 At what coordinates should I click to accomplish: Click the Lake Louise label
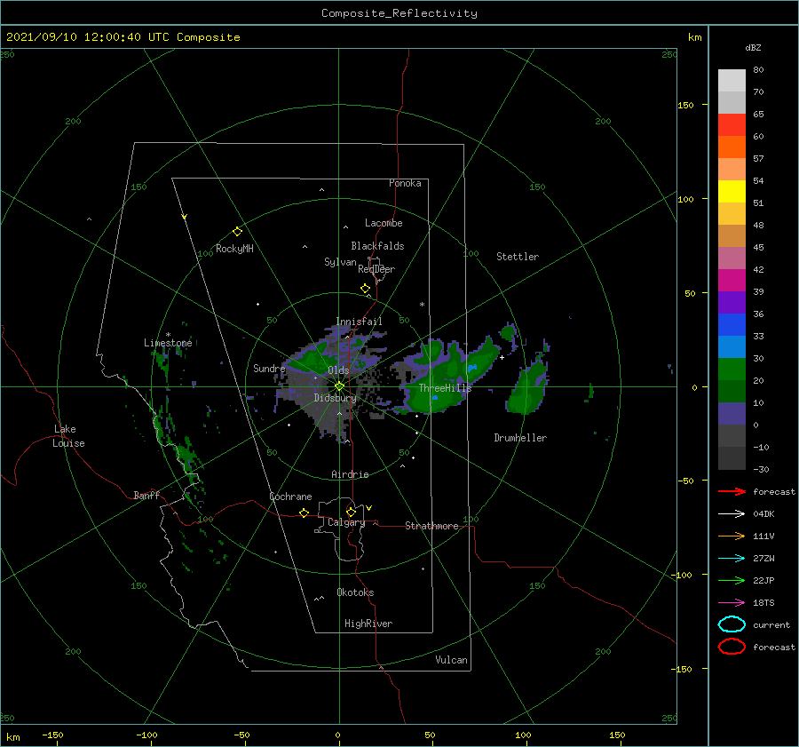pos(68,436)
